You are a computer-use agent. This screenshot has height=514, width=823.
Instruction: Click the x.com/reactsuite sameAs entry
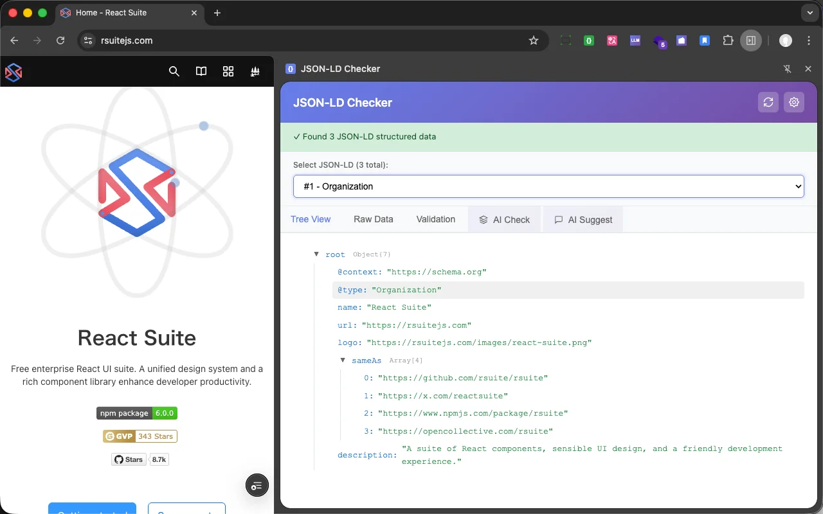point(443,396)
